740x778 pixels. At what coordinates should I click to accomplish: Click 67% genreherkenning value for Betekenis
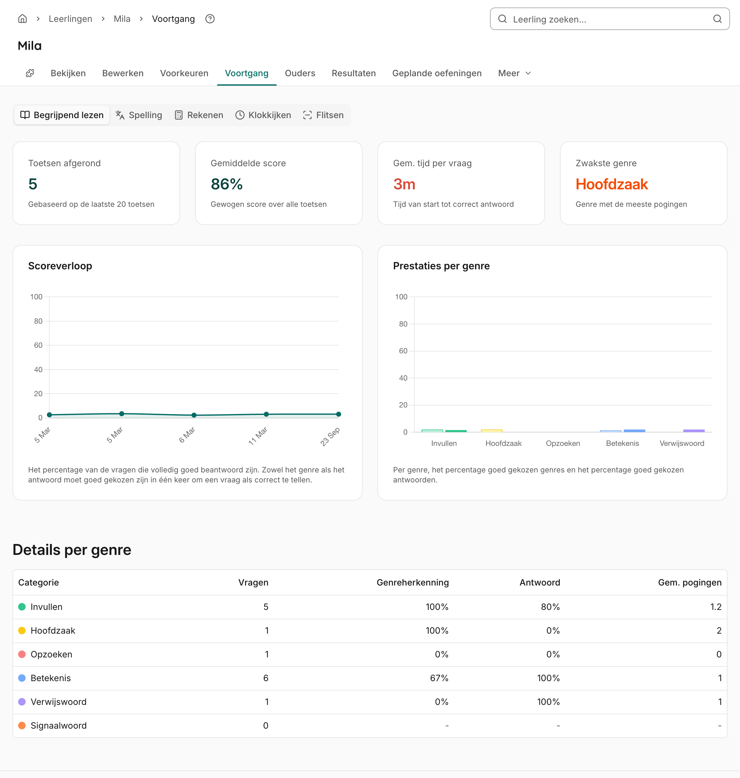(439, 678)
